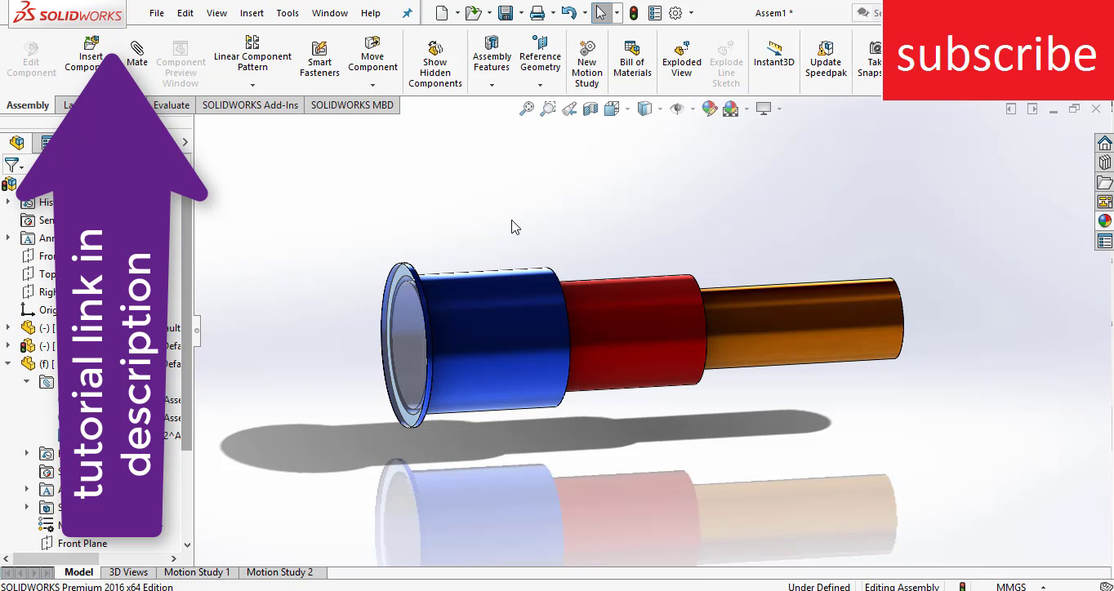
Task: Click Reference Geometry tool
Action: pos(540,54)
